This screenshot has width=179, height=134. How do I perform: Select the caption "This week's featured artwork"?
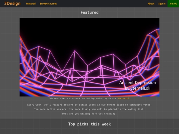click(x=89, y=99)
